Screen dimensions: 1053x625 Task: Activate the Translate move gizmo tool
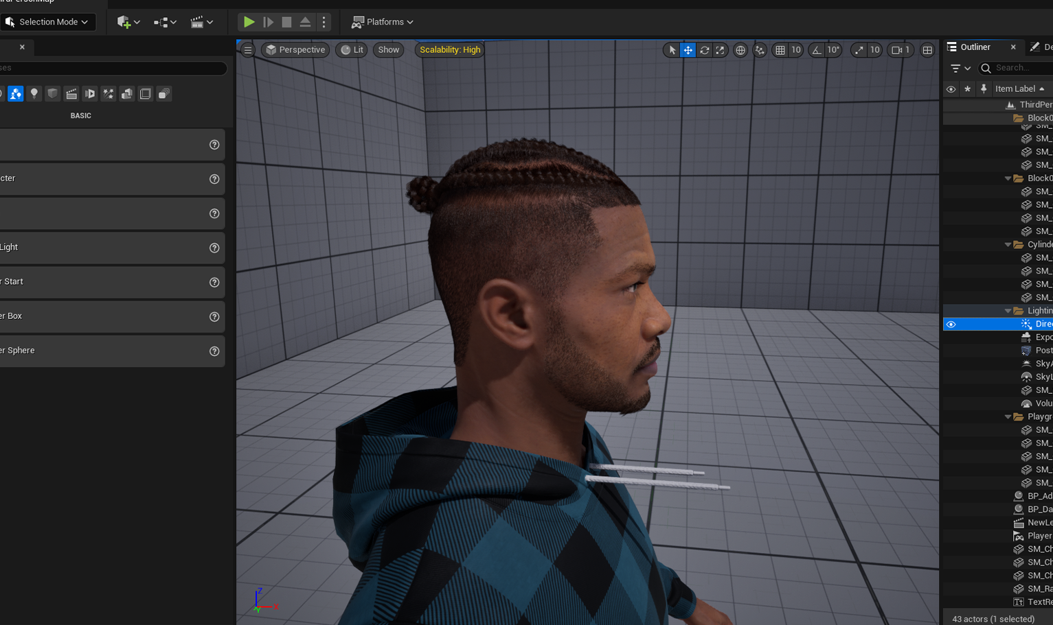tap(688, 50)
